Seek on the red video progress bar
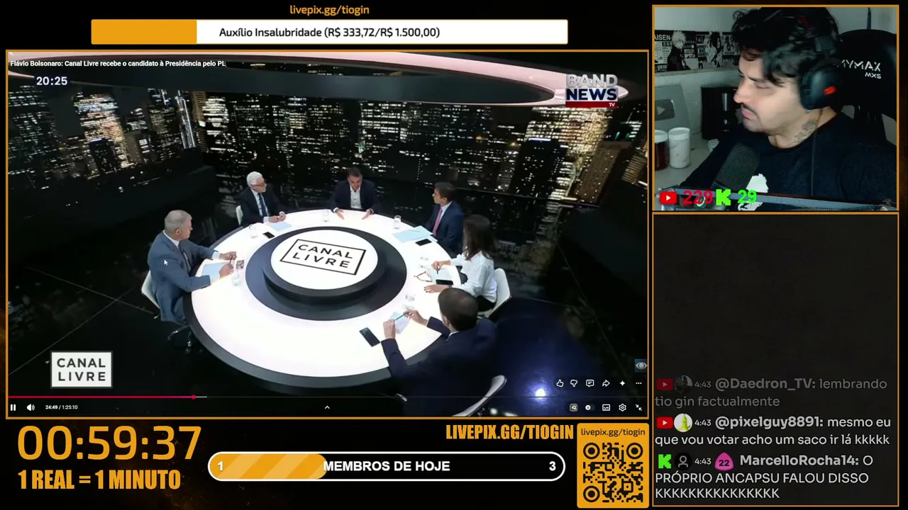The height and width of the screenshot is (510, 908). 327,397
